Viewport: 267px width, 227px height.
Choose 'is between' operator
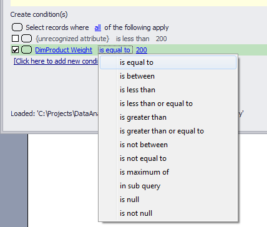[168, 76]
